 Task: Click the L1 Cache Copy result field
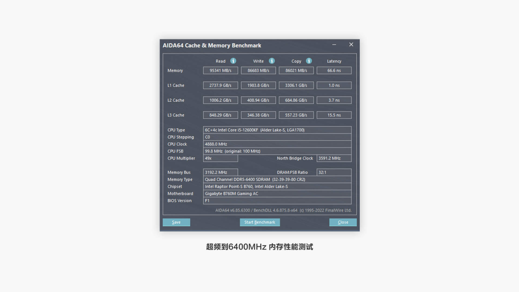[296, 85]
